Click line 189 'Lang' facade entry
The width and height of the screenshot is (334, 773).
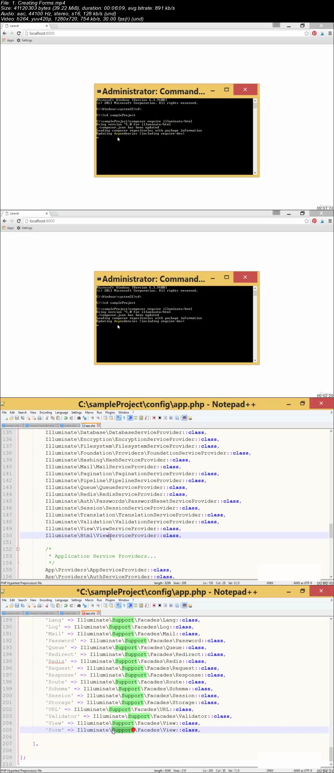pyautogui.click(x=123, y=620)
